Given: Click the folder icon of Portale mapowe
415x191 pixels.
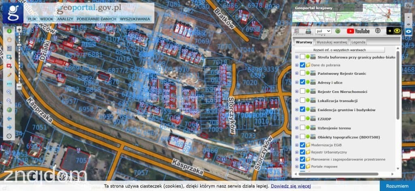Looking at the screenshot, I should (308, 166).
